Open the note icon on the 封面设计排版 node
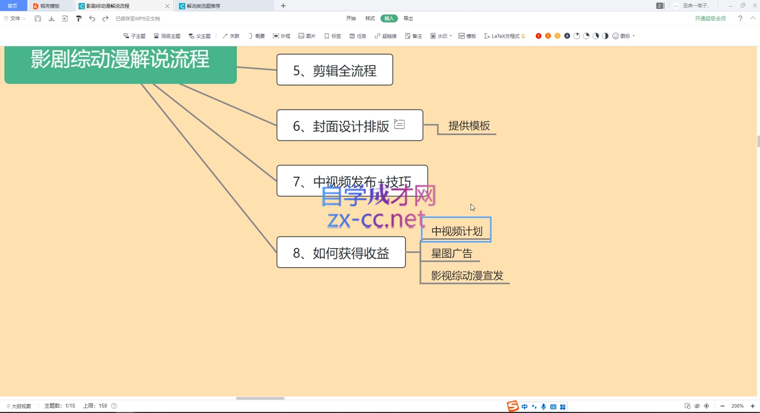 [x=399, y=124]
